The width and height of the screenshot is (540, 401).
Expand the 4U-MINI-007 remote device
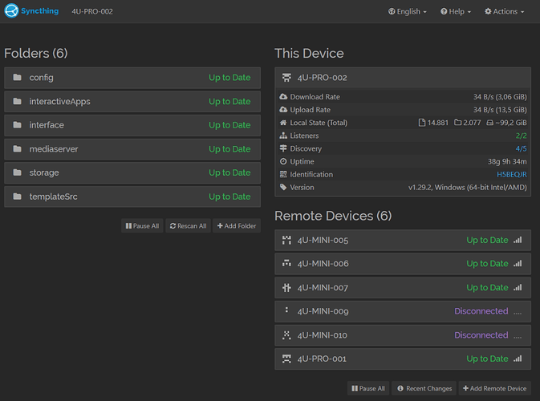pyautogui.click(x=403, y=288)
